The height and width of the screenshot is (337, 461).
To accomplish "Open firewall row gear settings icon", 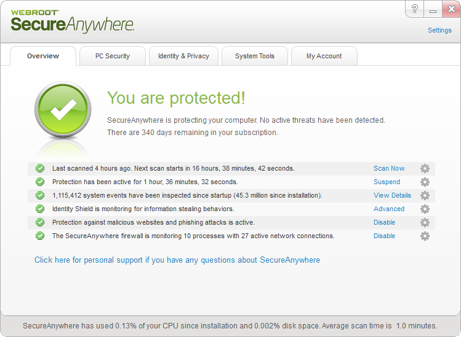I will pyautogui.click(x=425, y=236).
